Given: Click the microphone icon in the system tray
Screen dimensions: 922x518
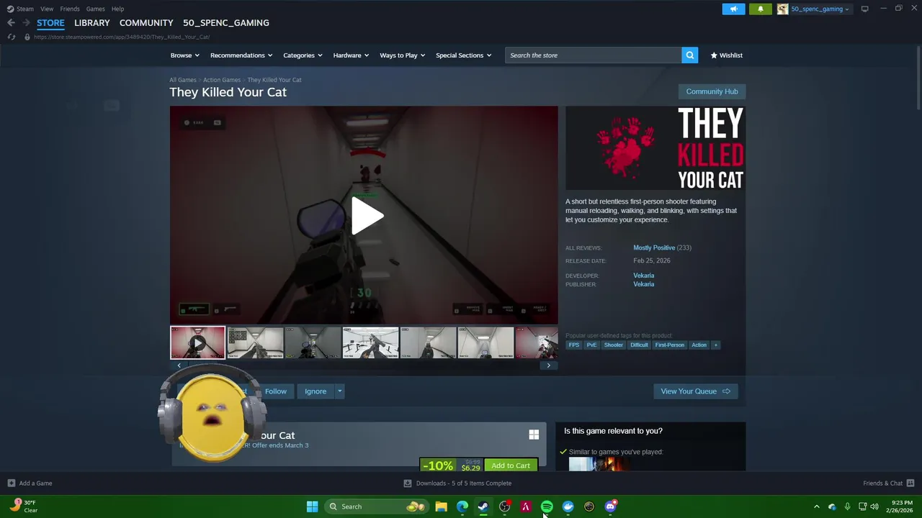Looking at the screenshot, I should [847, 506].
